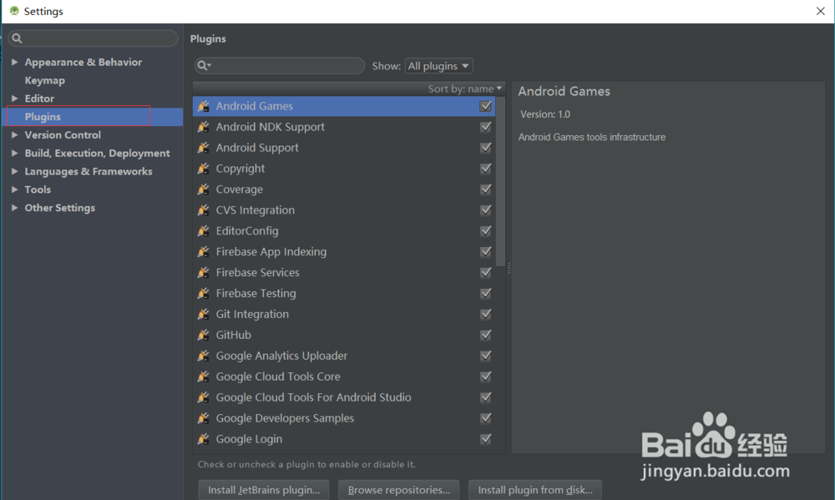Screen dimensions: 835x500
Task: Click the EditorConfig plugin icon
Action: point(204,230)
